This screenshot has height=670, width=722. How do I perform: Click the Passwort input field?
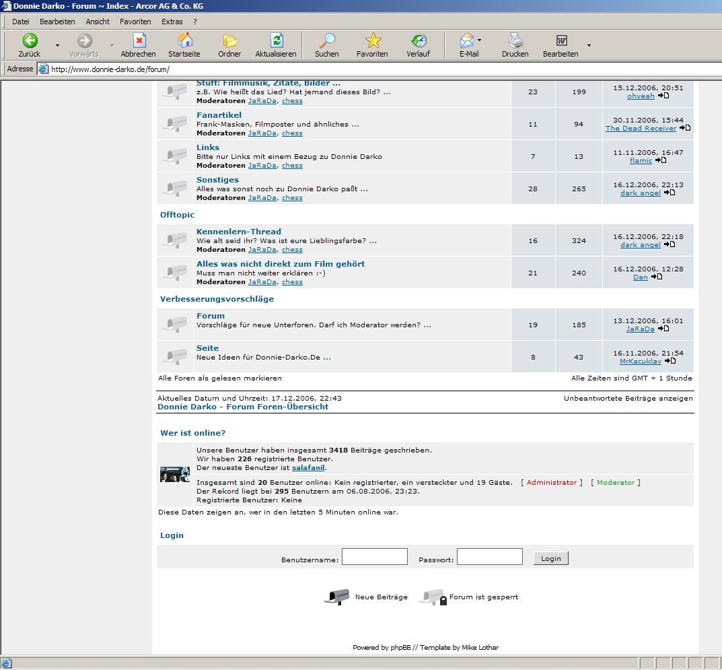click(490, 557)
